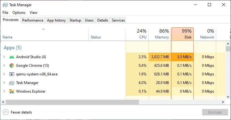
Task: Click the Task Manager title bar icon
Action: tap(5, 5)
